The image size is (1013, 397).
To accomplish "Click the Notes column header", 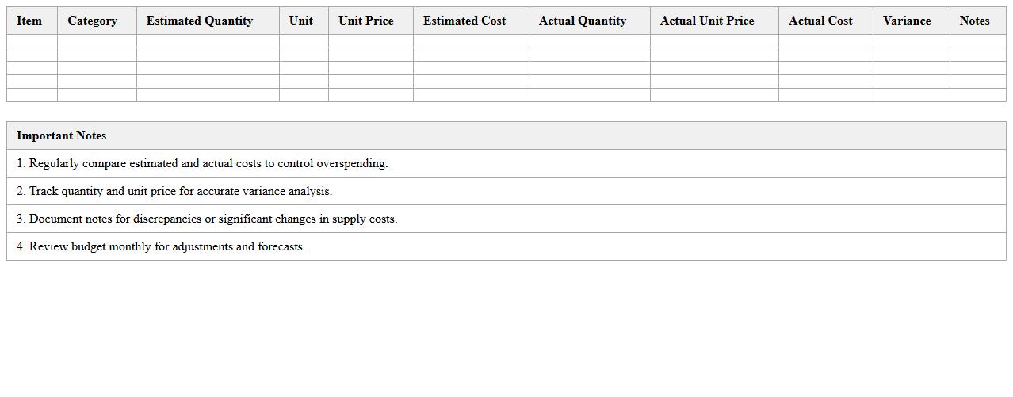I will [974, 21].
